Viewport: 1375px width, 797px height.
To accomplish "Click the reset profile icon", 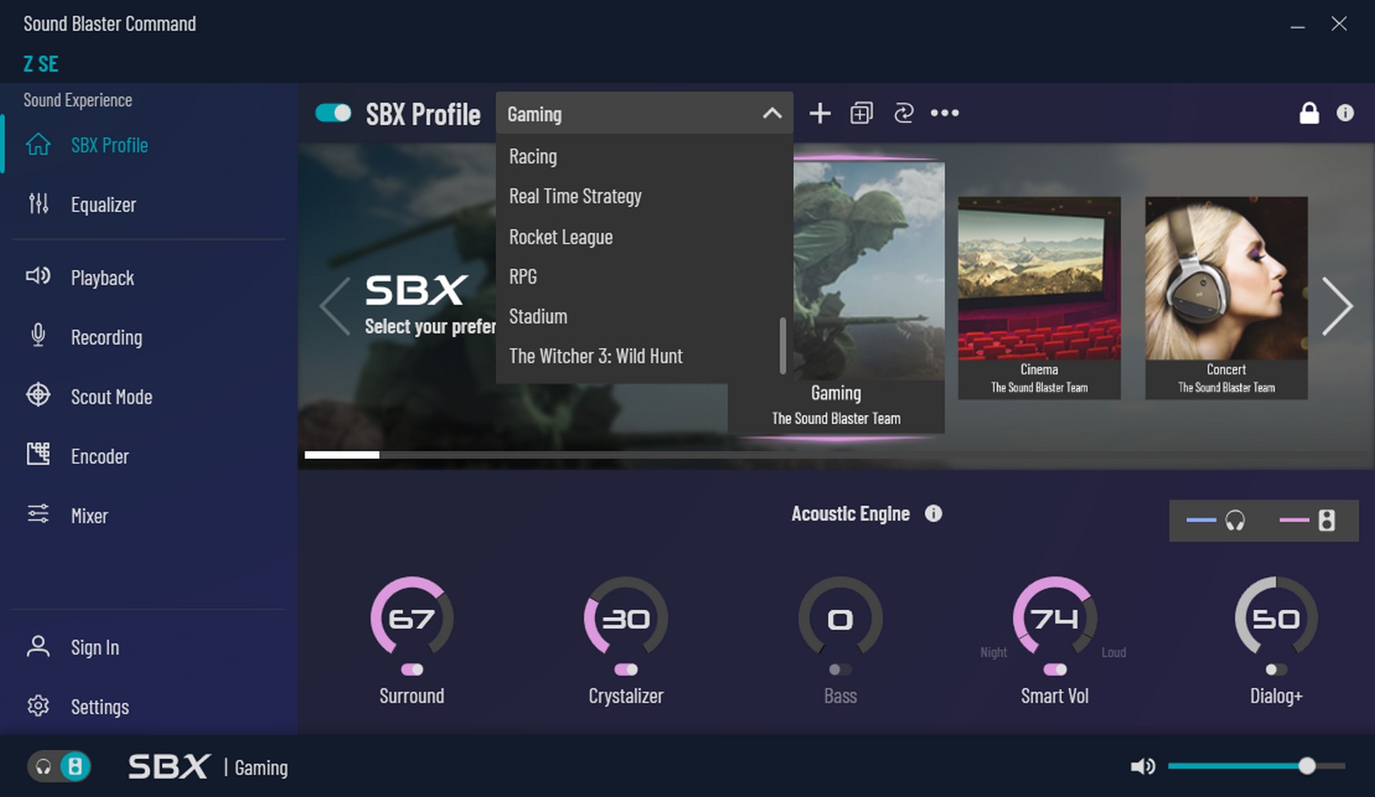I will point(904,113).
